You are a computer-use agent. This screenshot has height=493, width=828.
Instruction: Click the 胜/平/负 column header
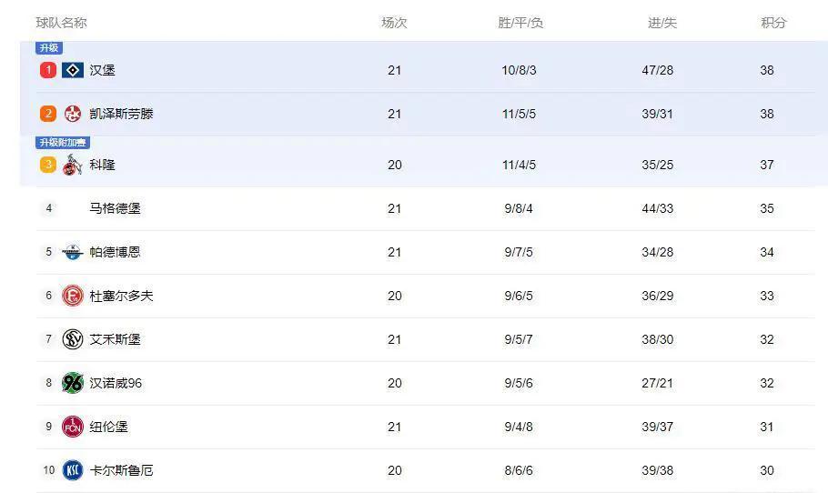520,23
